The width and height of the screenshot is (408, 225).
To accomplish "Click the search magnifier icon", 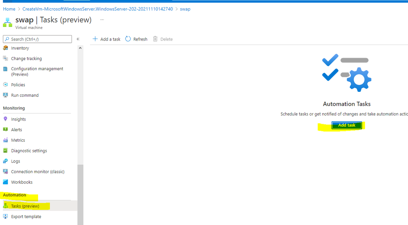I will 7,39.
